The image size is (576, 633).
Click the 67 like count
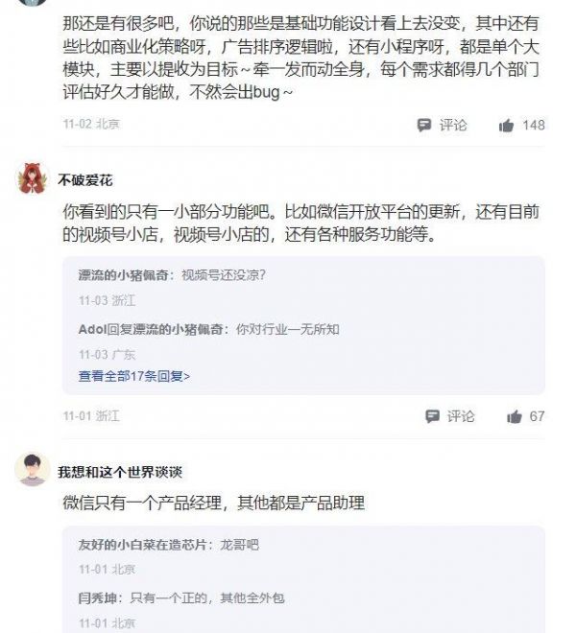tap(537, 416)
